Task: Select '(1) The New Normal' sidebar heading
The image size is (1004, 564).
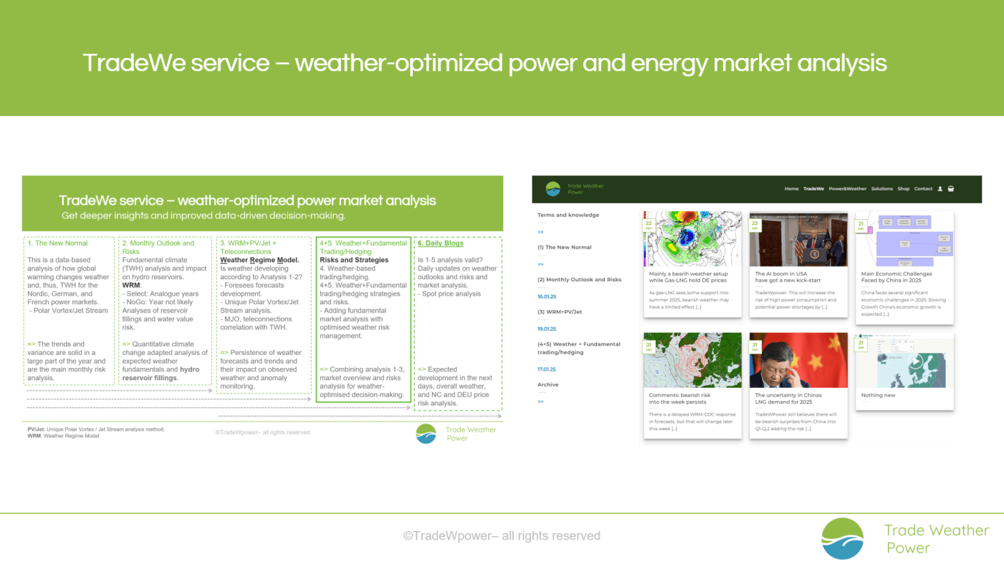Action: click(565, 247)
